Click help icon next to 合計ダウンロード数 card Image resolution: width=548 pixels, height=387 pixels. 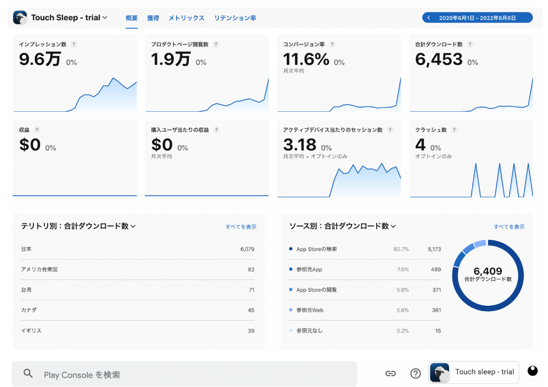click(470, 44)
